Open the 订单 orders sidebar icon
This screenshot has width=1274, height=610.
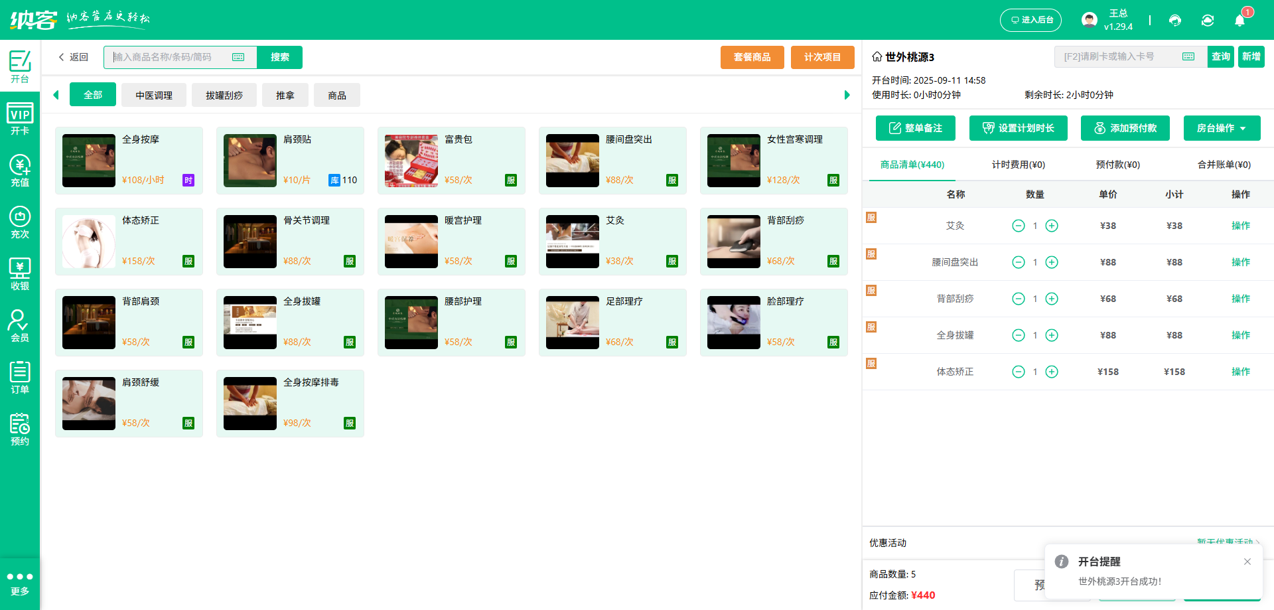pyautogui.click(x=19, y=376)
